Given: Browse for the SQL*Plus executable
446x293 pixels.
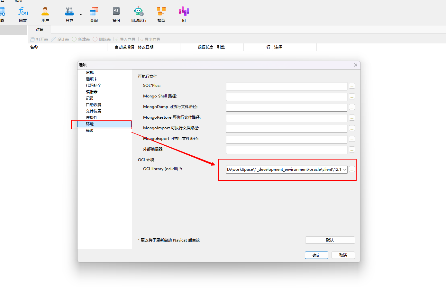Looking at the screenshot, I should [x=352, y=86].
